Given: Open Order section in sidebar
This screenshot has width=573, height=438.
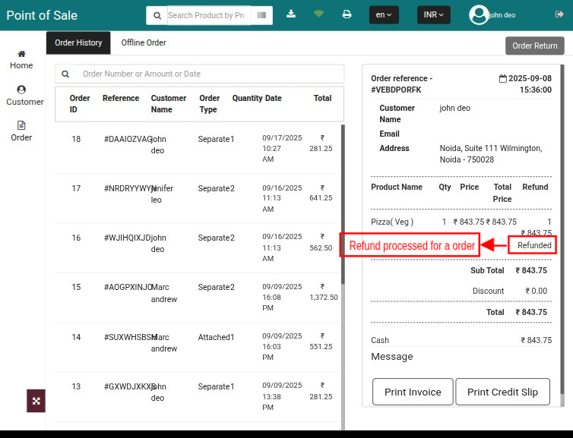Looking at the screenshot, I should tap(21, 131).
